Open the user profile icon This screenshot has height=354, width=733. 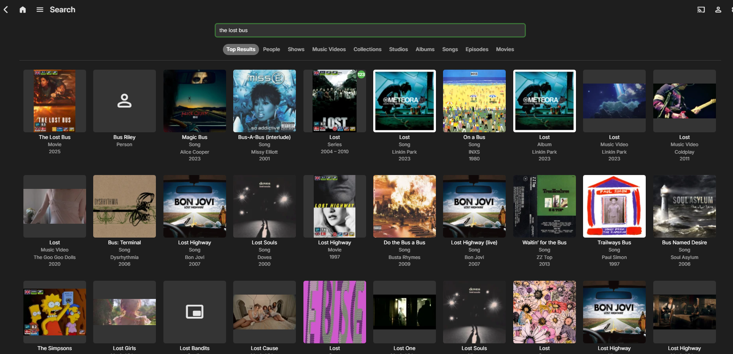click(718, 10)
